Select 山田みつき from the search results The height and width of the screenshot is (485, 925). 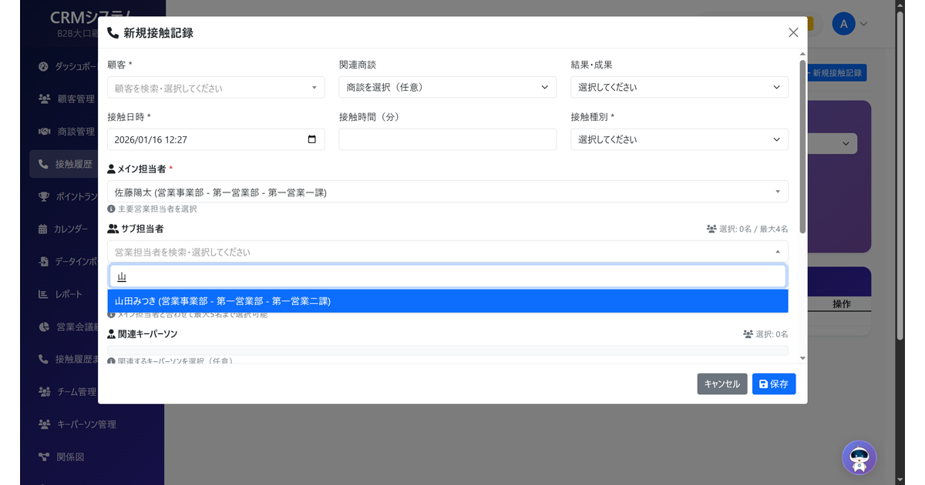point(447,301)
